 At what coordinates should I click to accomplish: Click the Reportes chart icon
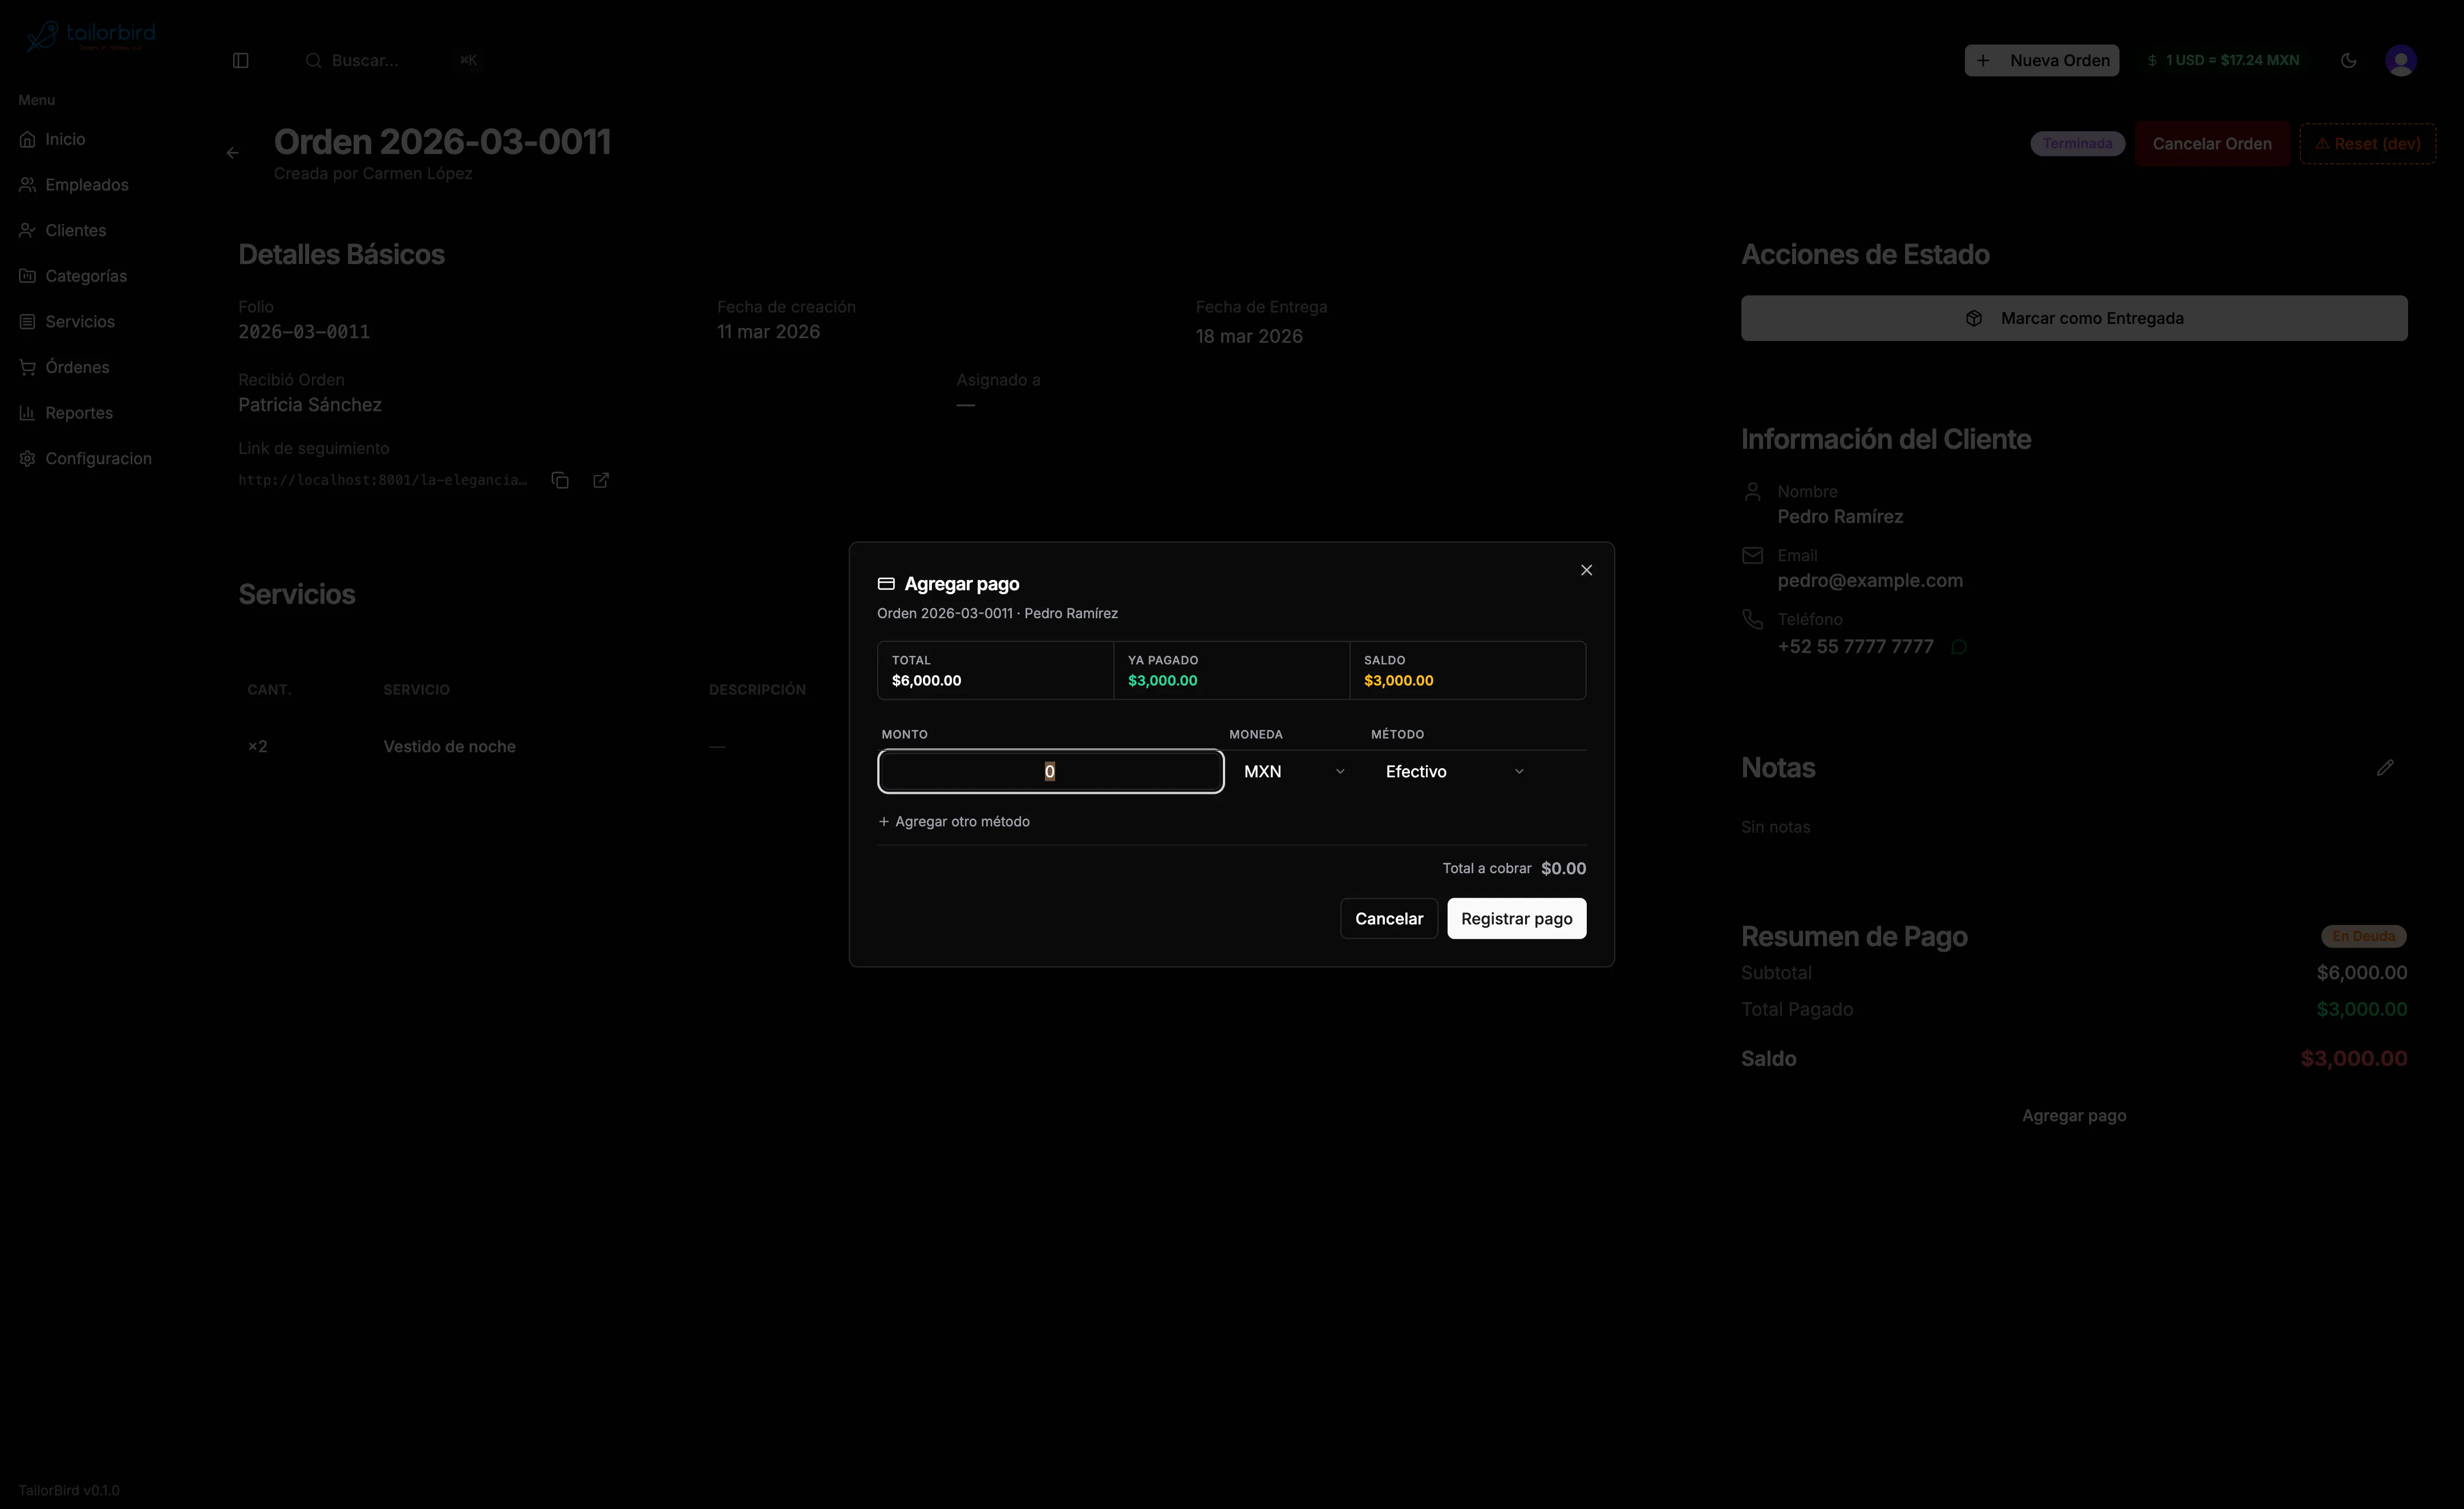(x=27, y=413)
